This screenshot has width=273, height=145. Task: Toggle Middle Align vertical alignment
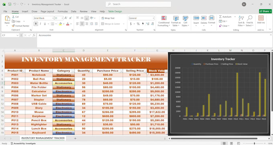82,18
